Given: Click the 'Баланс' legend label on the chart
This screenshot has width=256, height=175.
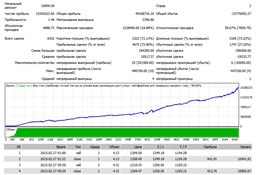Looking at the screenshot, I should coord(10,86).
